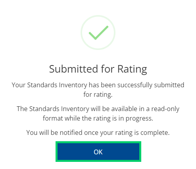The height and width of the screenshot is (169, 196).
Task: Click the word 'notified' in last sentence
Action: [x=71, y=133]
